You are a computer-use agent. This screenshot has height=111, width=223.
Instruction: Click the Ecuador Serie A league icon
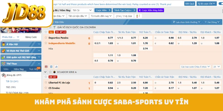point(54,72)
